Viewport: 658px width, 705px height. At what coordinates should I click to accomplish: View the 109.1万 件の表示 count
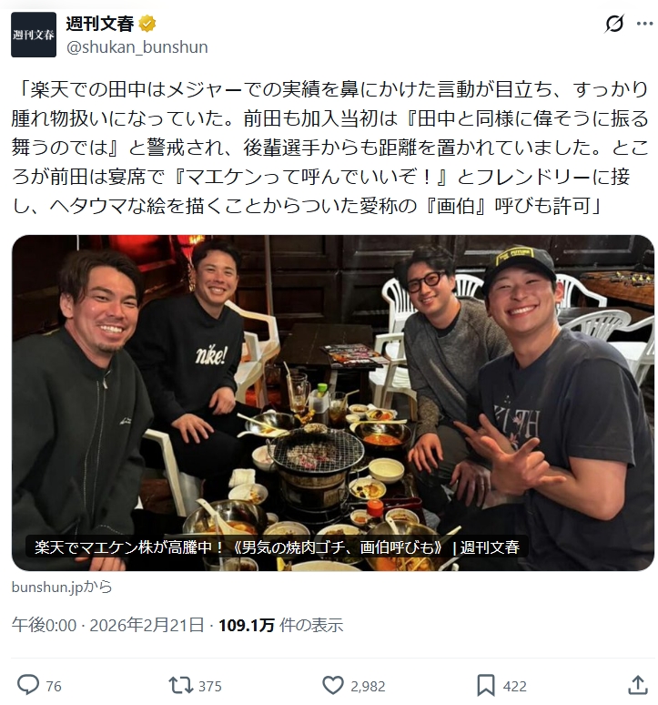(280, 625)
